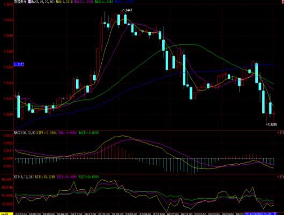Viewport: 284px width, 215px height.
Task: Click the symbol name at top left
Action: click(x=20, y=2)
